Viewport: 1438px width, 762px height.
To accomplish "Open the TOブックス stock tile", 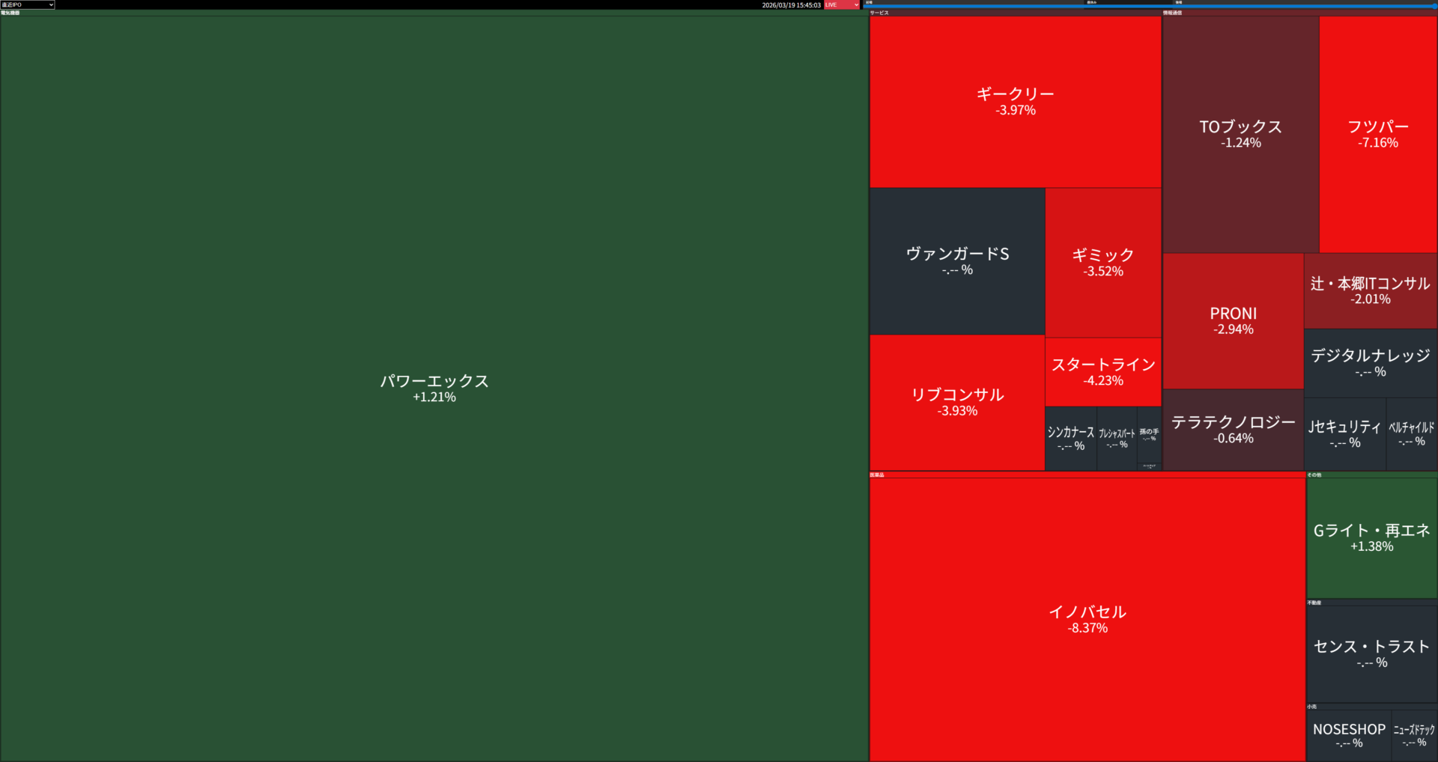I will [x=1240, y=134].
